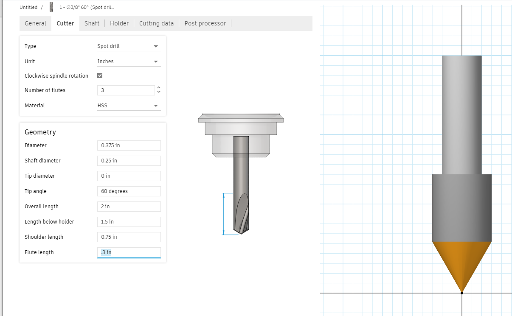Click the fluted cutter in preview illustration
Image resolution: width=512 pixels, height=316 pixels.
[x=241, y=214]
